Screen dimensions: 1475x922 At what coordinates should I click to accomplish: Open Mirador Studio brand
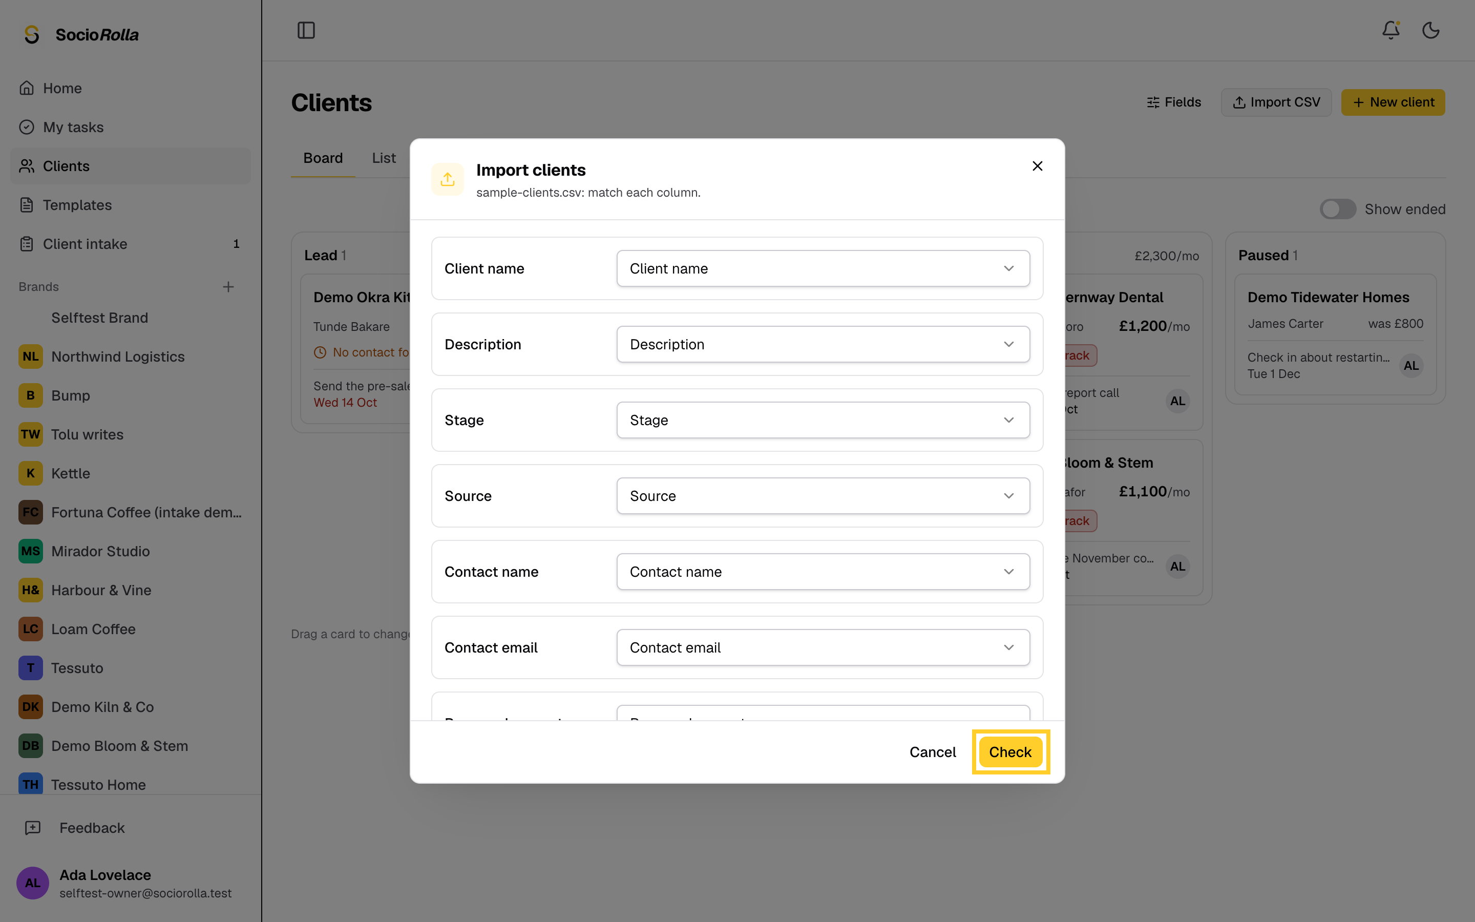coord(131,551)
